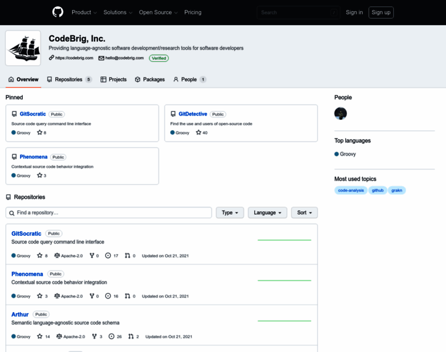446x352 pixels.
Task: Click the fork icon in GitSocratic list row
Action: [92, 256]
